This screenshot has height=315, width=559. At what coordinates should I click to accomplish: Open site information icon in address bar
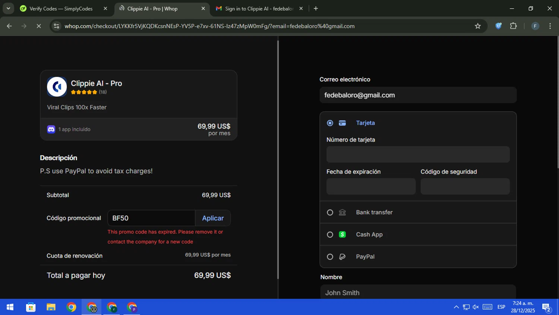56,26
